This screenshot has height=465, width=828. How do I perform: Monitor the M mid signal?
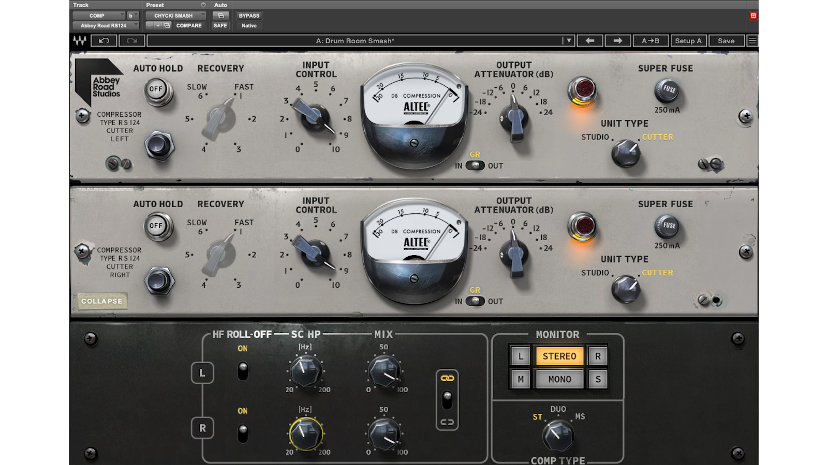[521, 379]
